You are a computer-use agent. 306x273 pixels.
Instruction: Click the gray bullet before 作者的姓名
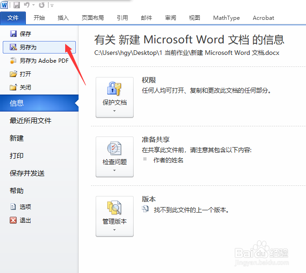[145, 159]
